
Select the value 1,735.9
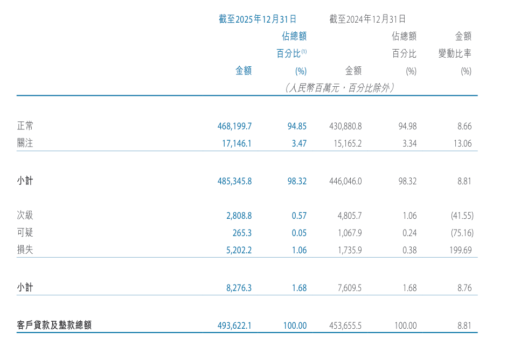point(350,250)
